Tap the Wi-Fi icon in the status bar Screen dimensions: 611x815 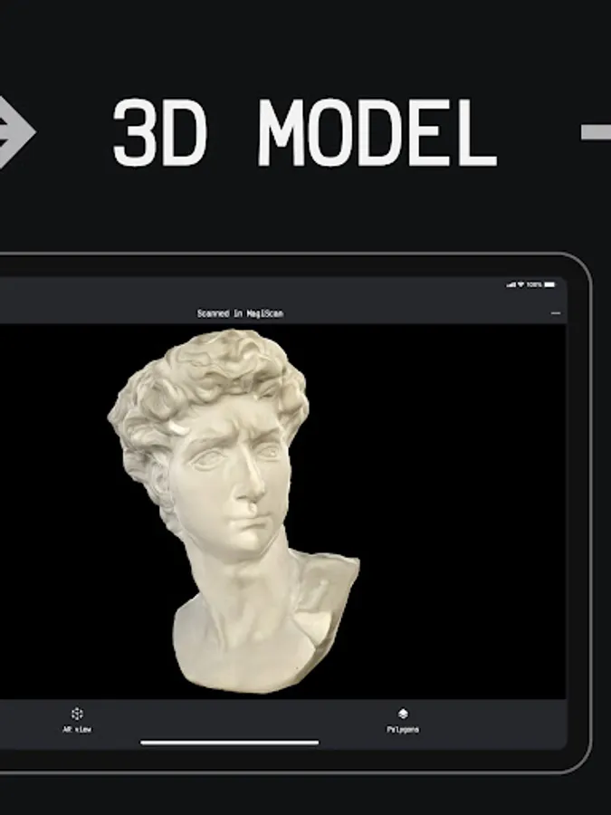click(520, 284)
